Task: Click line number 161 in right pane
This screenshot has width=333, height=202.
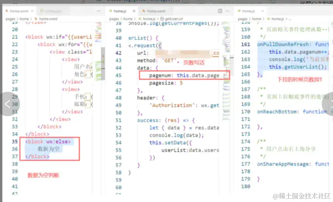Action: click(x=245, y=44)
